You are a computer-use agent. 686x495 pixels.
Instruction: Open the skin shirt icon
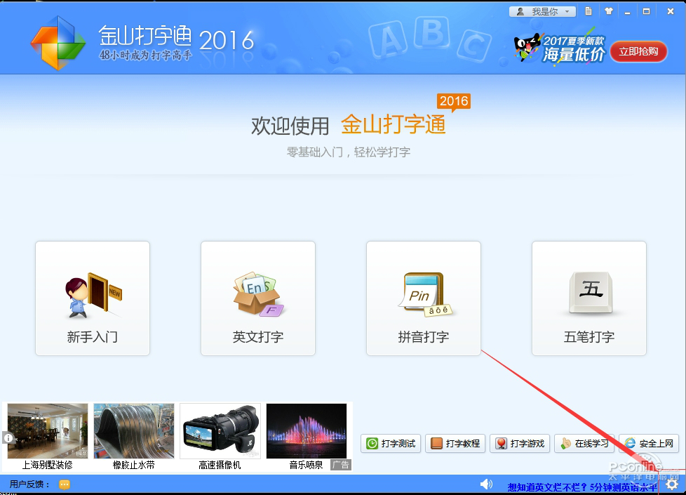(x=609, y=11)
